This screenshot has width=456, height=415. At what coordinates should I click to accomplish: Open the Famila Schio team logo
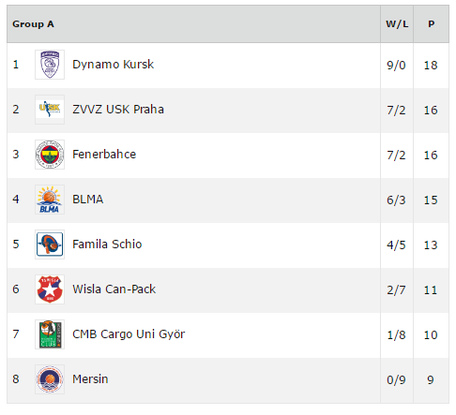50,245
